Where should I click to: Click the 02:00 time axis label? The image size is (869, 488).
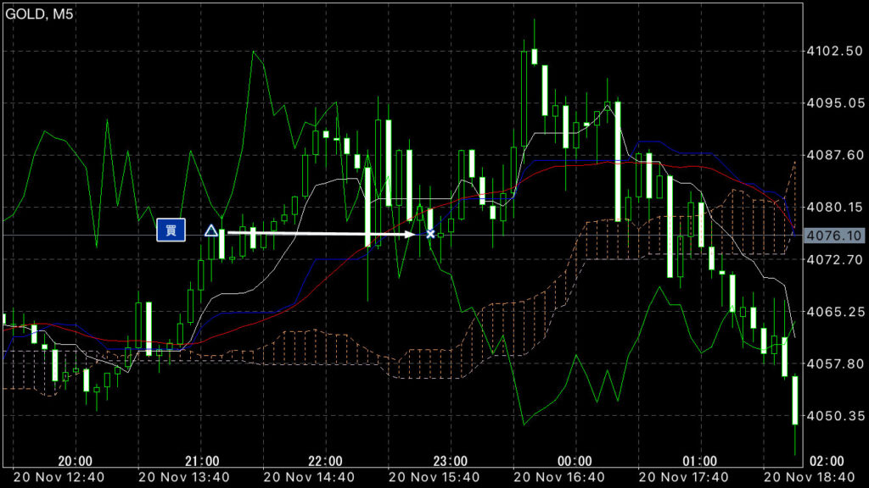tap(827, 461)
